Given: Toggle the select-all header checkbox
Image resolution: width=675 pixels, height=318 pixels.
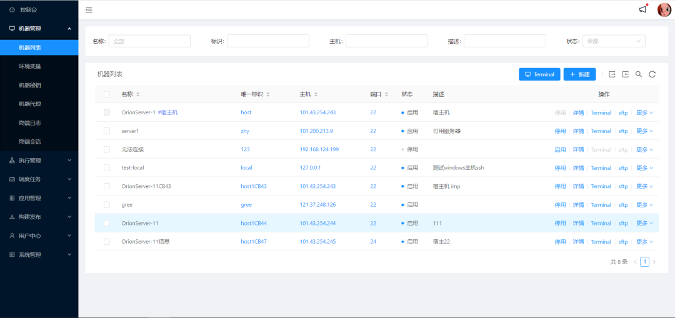Looking at the screenshot, I should pyautogui.click(x=107, y=94).
